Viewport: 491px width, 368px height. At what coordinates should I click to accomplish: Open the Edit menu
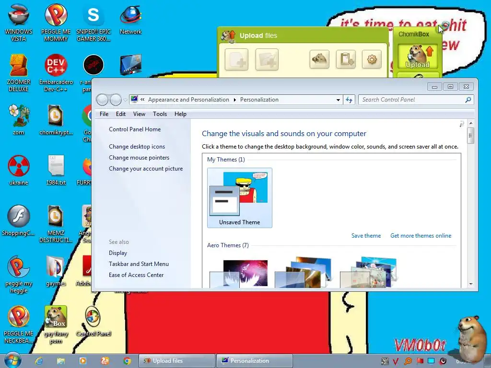(x=120, y=114)
